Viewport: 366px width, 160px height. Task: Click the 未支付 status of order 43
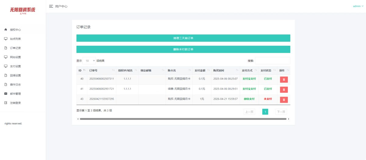(x=268, y=99)
